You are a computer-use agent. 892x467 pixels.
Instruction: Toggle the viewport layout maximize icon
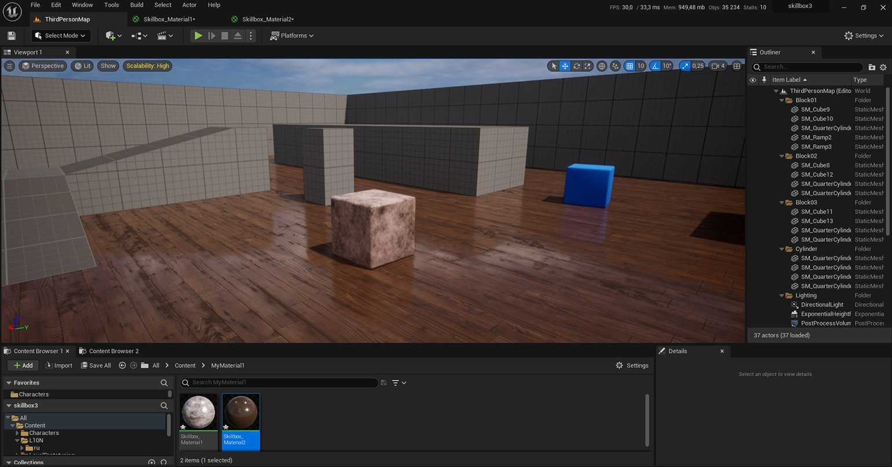(737, 66)
